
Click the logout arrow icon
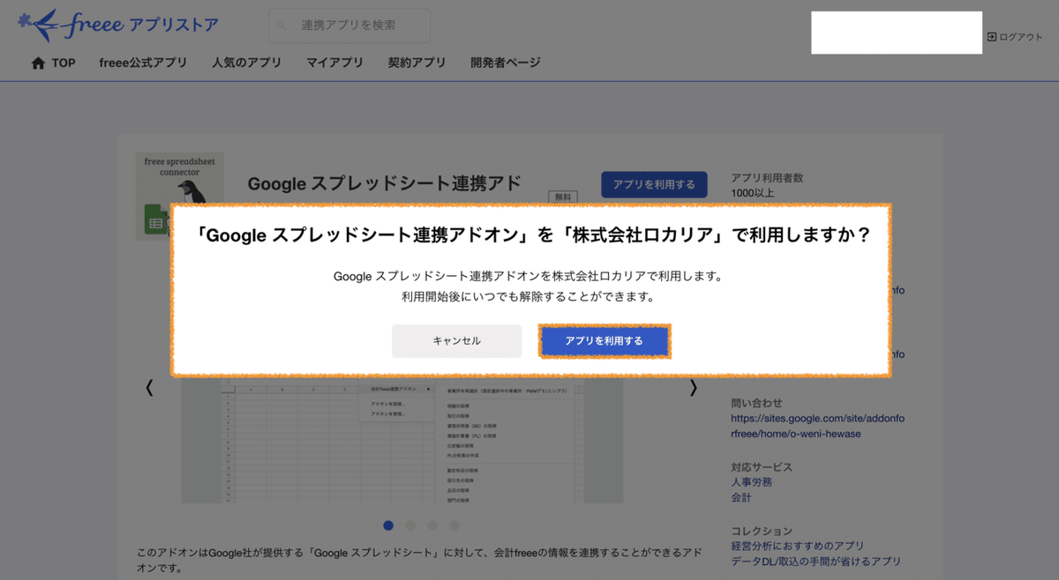coord(992,37)
